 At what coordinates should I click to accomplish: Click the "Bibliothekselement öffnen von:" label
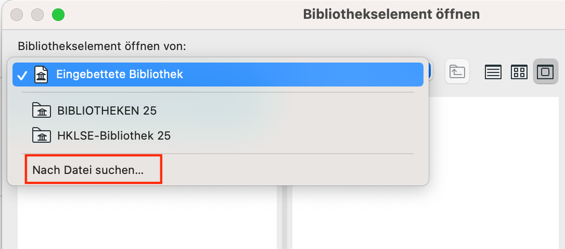(102, 46)
